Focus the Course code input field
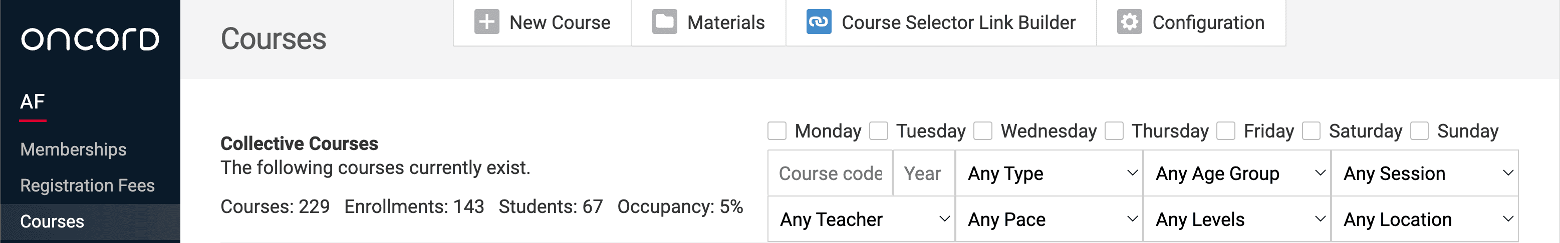Viewport: 1560px width, 243px height. (x=830, y=173)
